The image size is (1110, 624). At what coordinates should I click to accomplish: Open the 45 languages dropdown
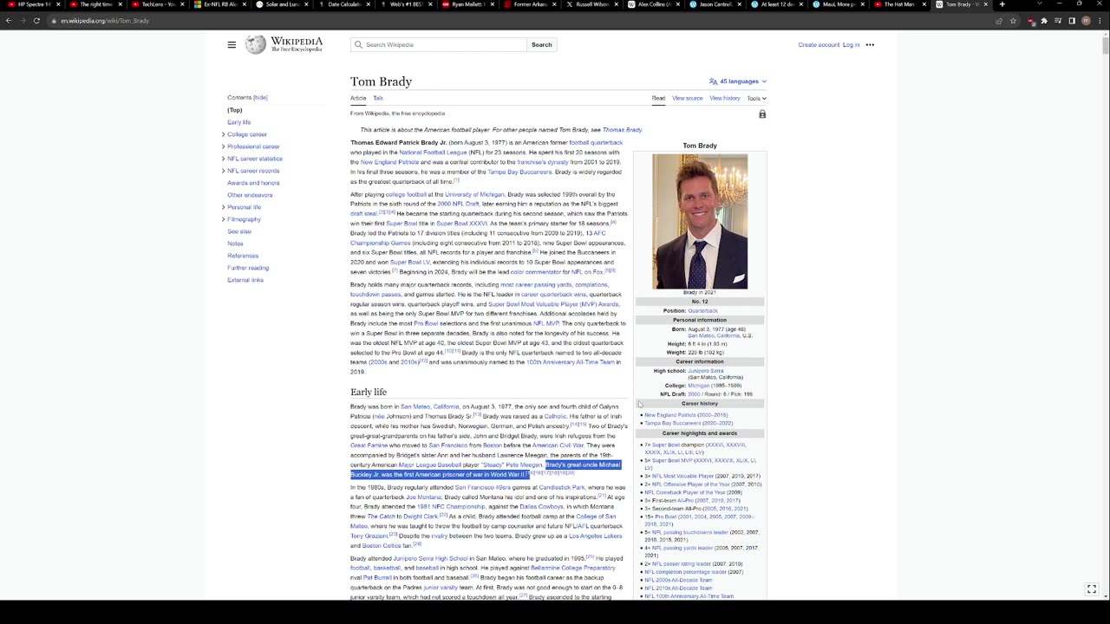[738, 81]
